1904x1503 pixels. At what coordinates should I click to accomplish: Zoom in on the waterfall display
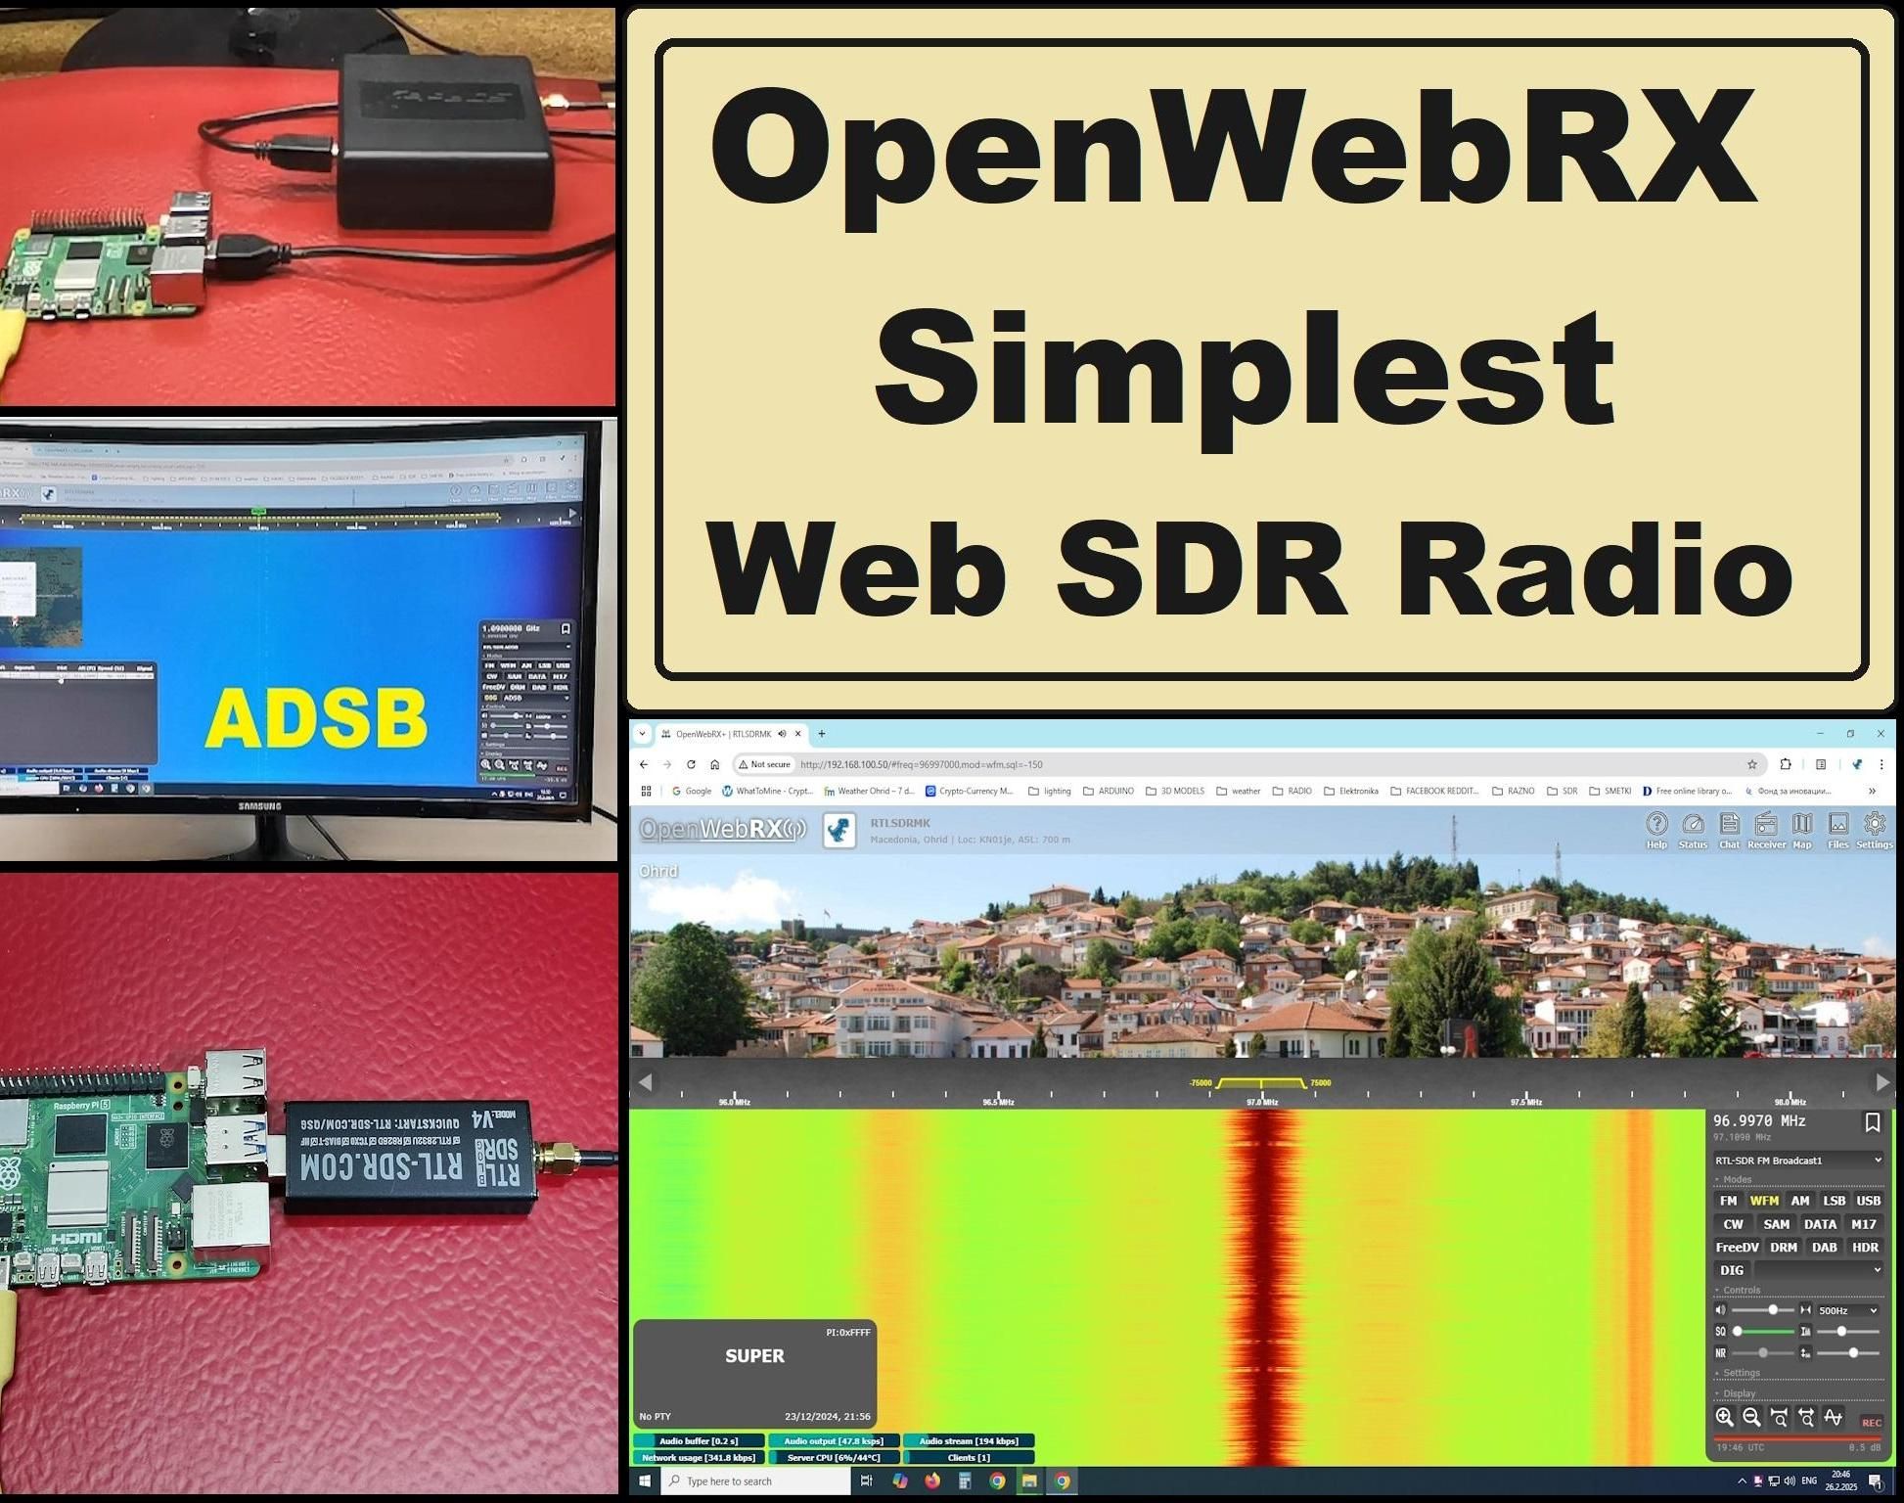(1725, 1416)
